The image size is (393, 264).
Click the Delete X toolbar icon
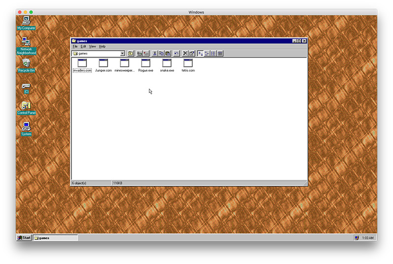point(185,54)
